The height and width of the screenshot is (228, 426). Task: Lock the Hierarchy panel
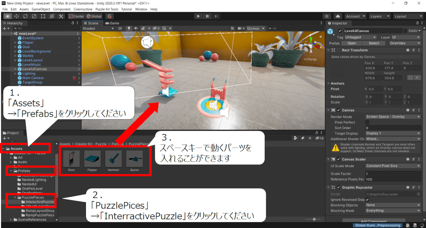72,23
